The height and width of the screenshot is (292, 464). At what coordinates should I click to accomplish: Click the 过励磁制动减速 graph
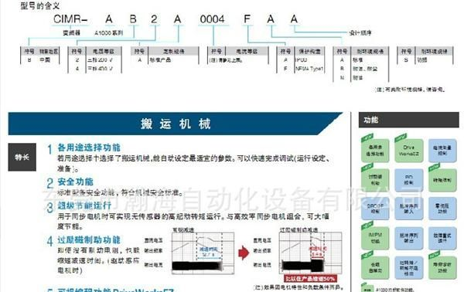310,253
